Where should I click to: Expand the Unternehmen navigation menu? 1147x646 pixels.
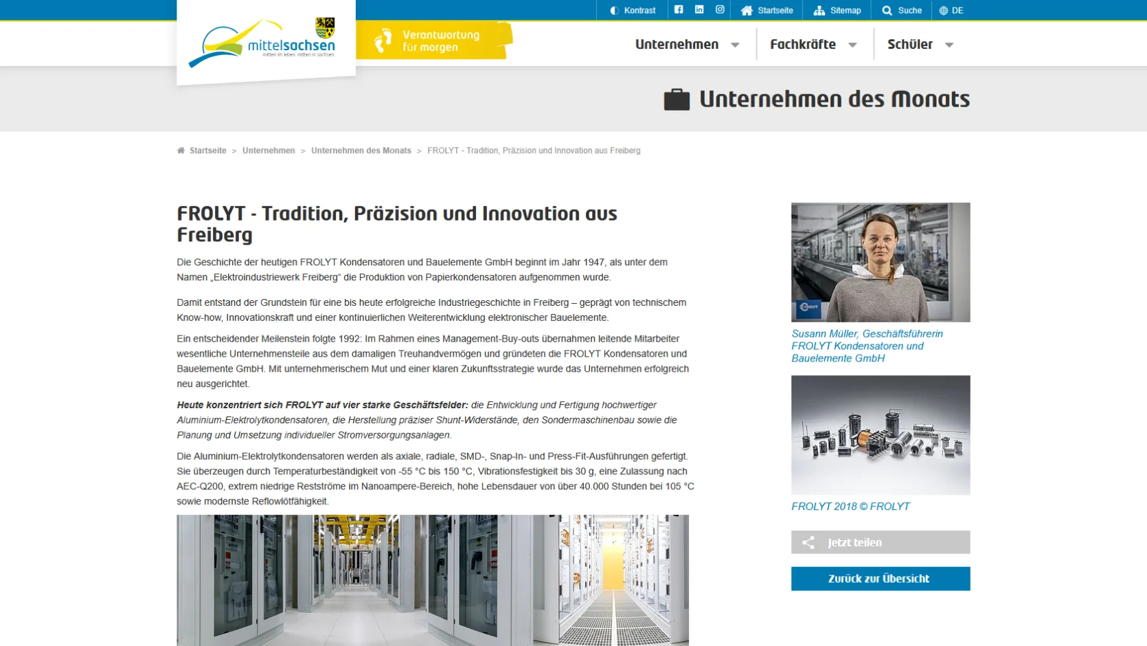coord(687,44)
